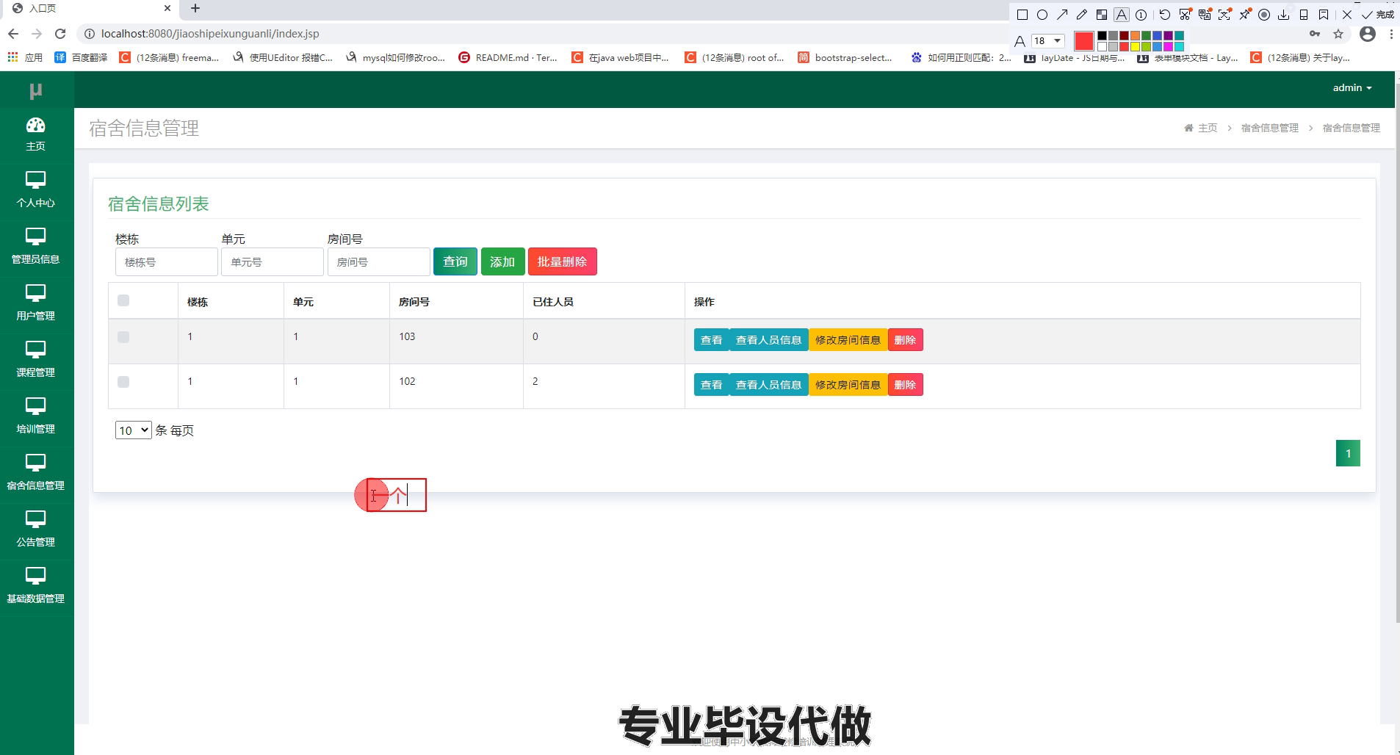The height and width of the screenshot is (755, 1400).
Task: Bookmark this page with star icon
Action: (x=1338, y=34)
